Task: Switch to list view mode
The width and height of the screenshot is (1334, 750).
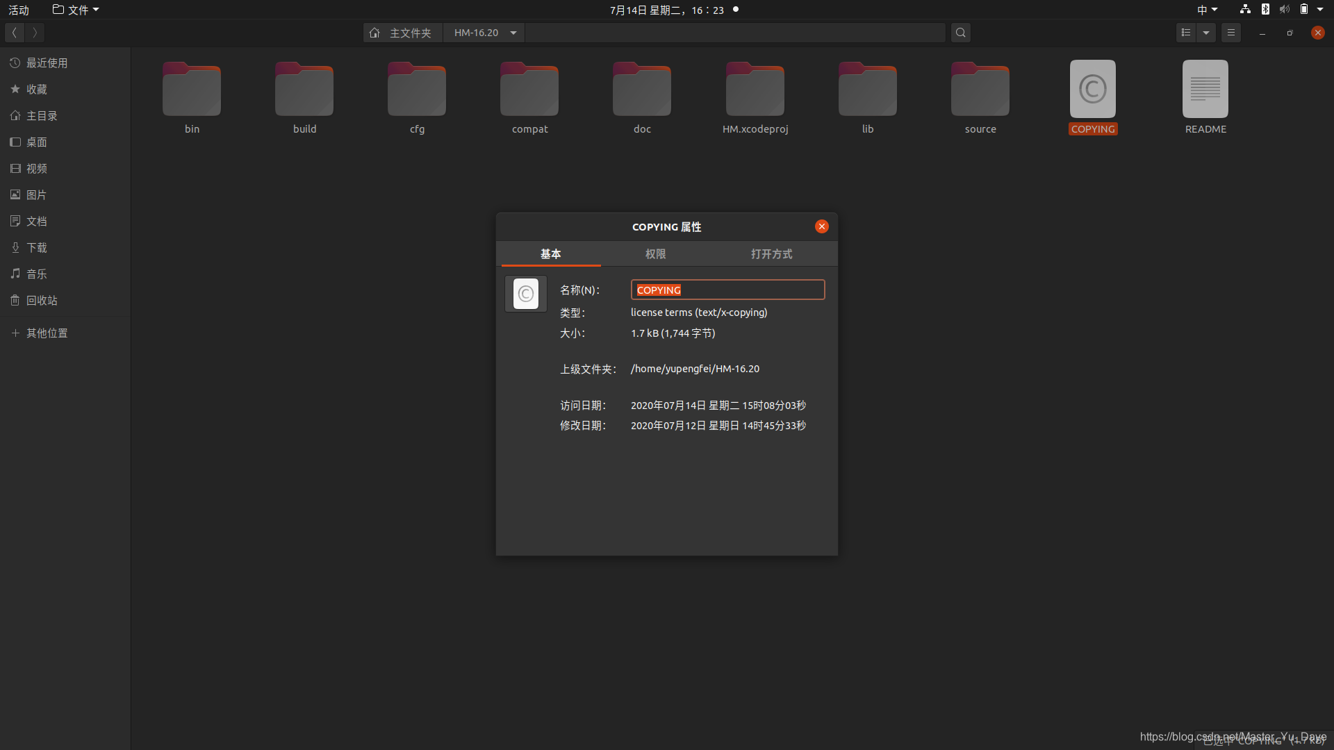Action: point(1186,33)
